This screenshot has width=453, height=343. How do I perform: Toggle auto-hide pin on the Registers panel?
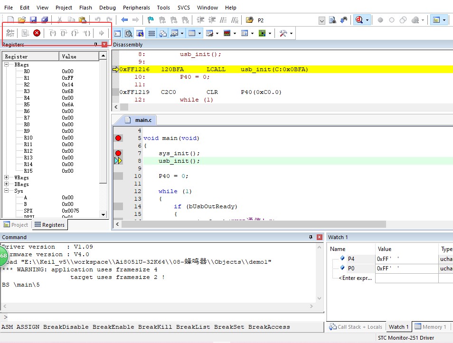[95, 44]
